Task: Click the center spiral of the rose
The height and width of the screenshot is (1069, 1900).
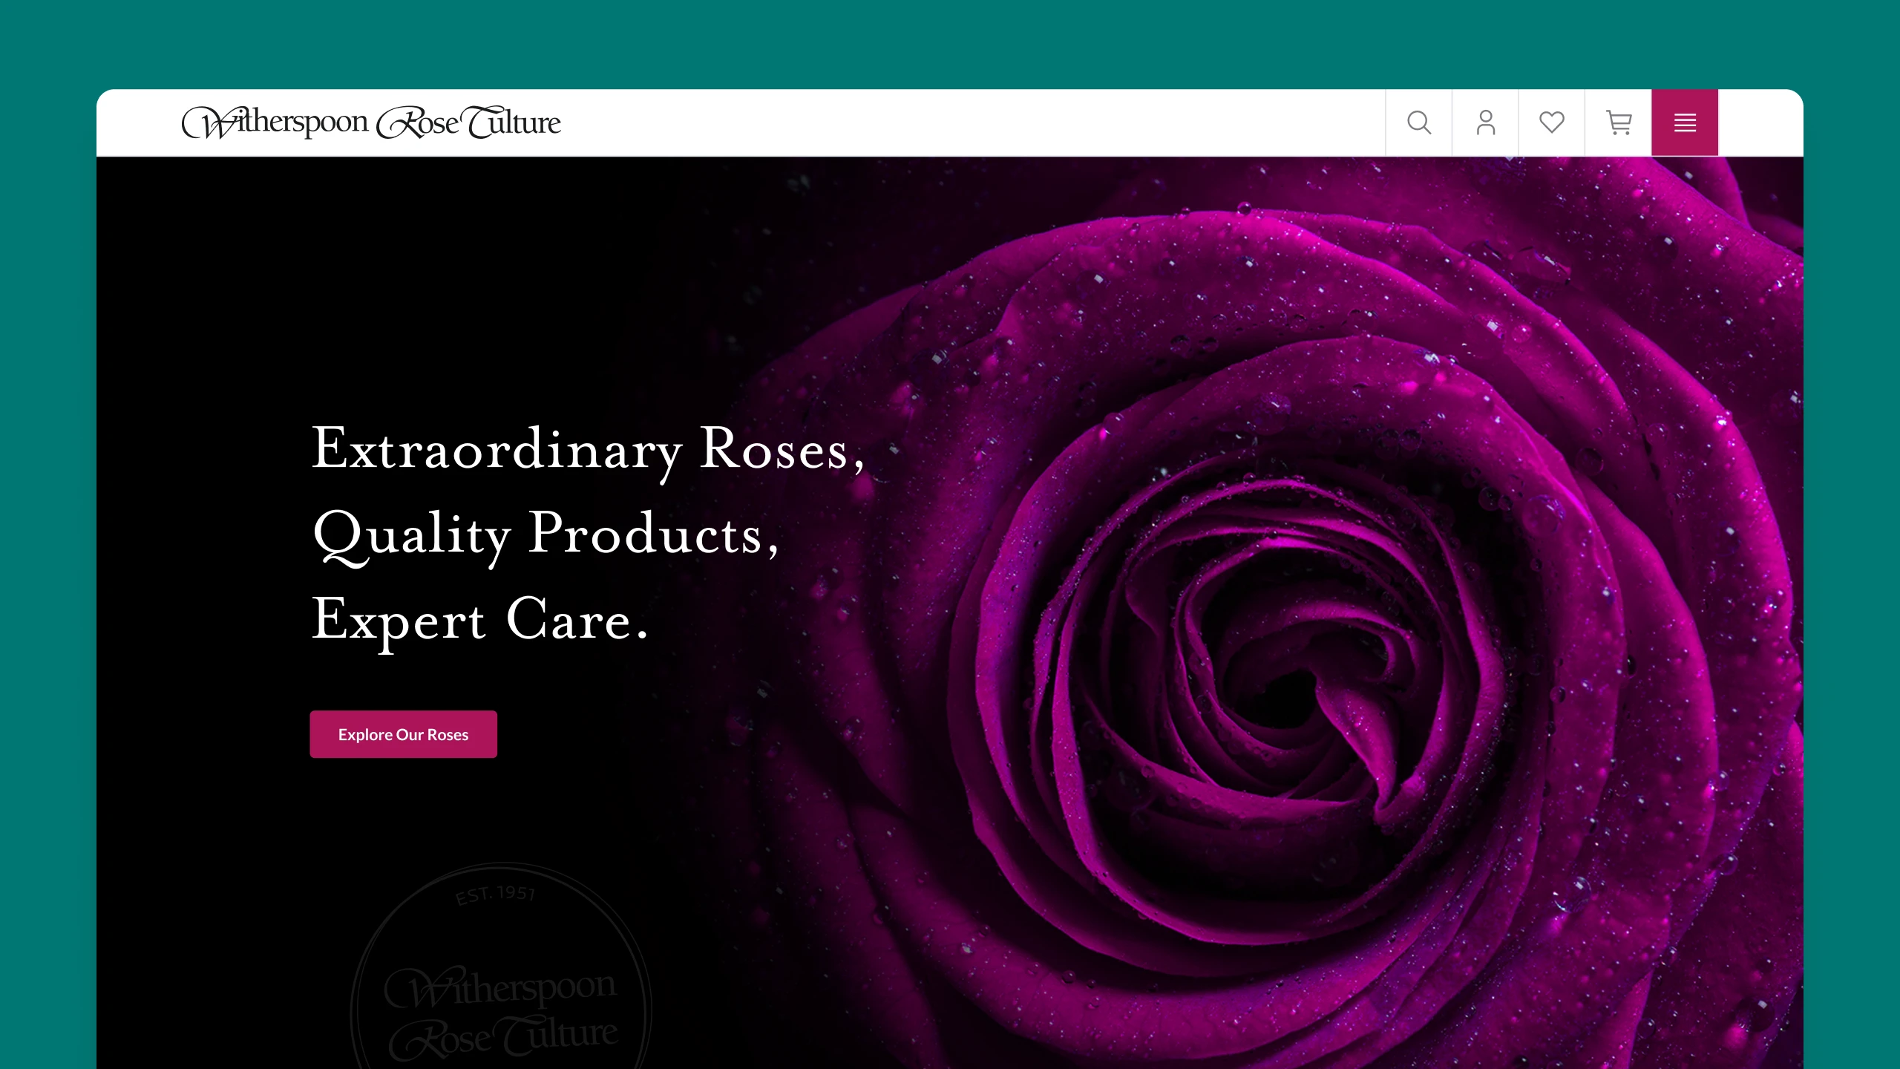Action: (1306, 690)
